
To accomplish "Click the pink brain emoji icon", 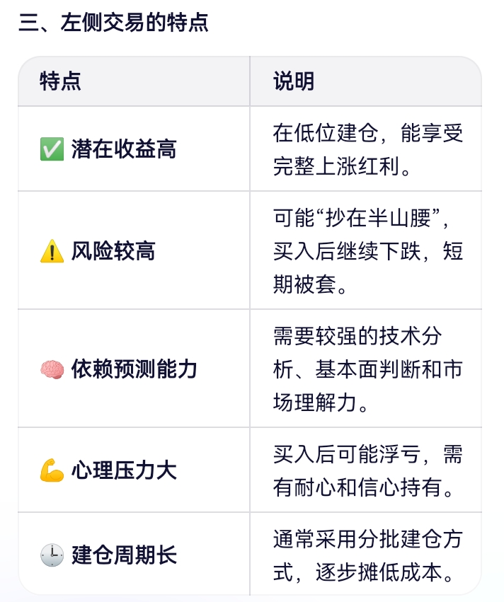I will click(x=52, y=369).
